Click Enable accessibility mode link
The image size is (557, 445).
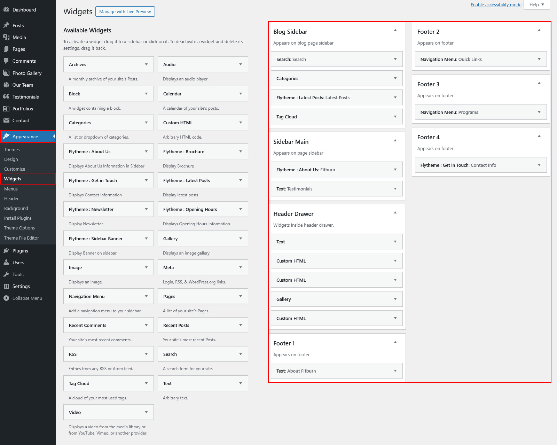click(496, 5)
